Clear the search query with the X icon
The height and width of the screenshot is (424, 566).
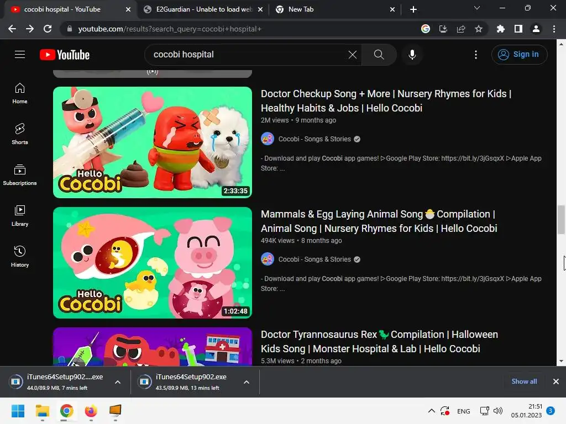352,55
